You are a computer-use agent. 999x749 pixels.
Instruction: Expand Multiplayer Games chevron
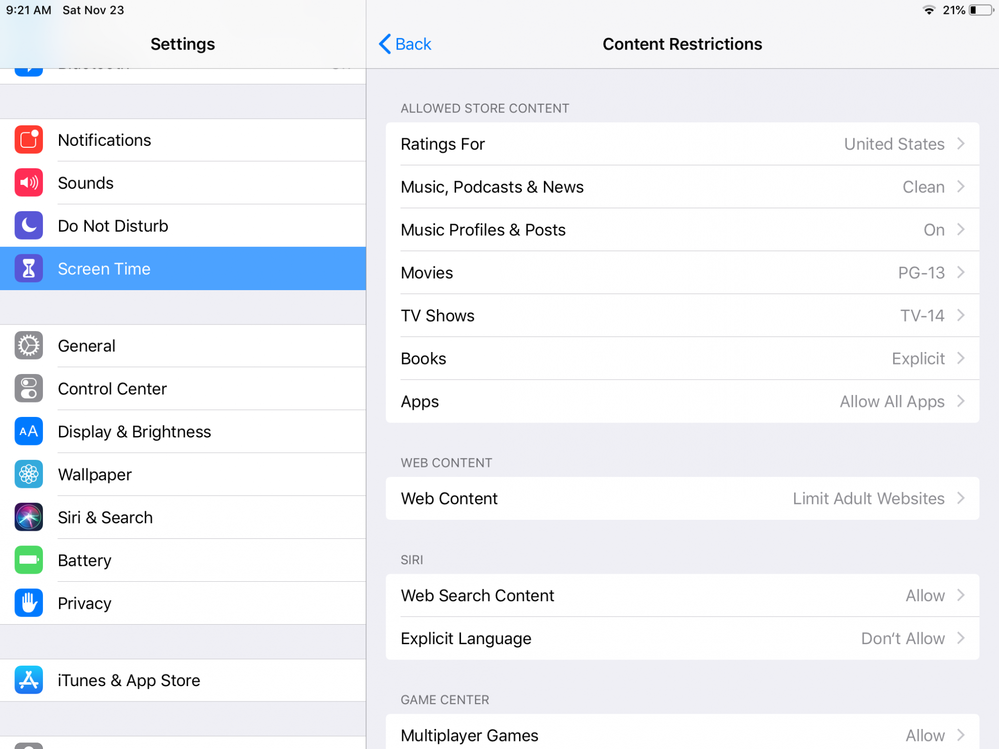(x=961, y=735)
